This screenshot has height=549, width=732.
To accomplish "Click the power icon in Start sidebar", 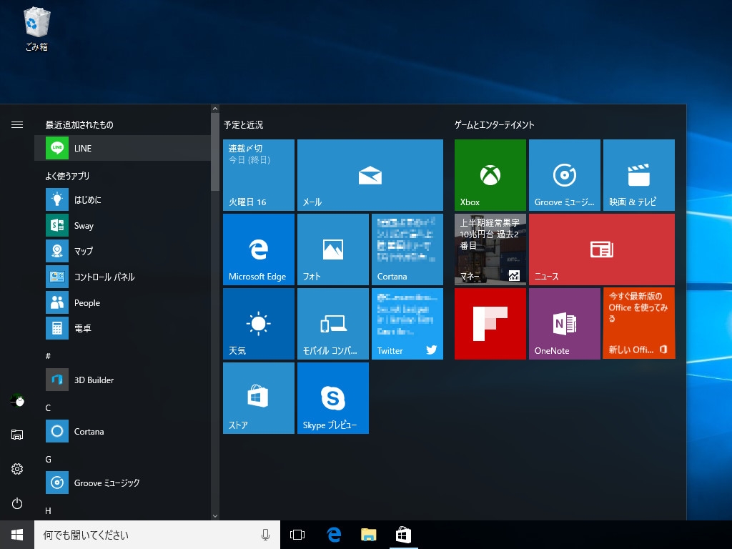I will pyautogui.click(x=17, y=503).
